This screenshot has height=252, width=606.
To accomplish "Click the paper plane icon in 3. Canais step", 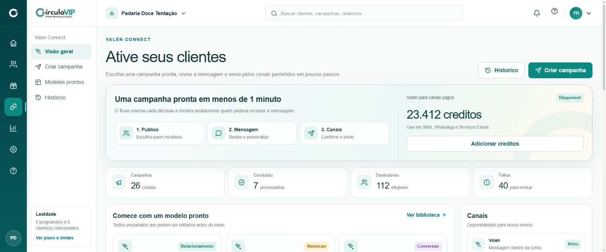I will tap(311, 133).
